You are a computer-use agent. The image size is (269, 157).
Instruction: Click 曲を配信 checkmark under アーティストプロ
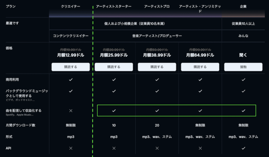157,111
